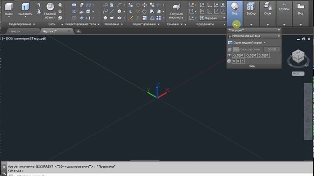Click the paintbrush-like edit icon in Редактирование
Screen dimensions: 314x176
[x=131, y=18]
